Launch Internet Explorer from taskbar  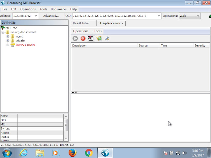(23, 153)
